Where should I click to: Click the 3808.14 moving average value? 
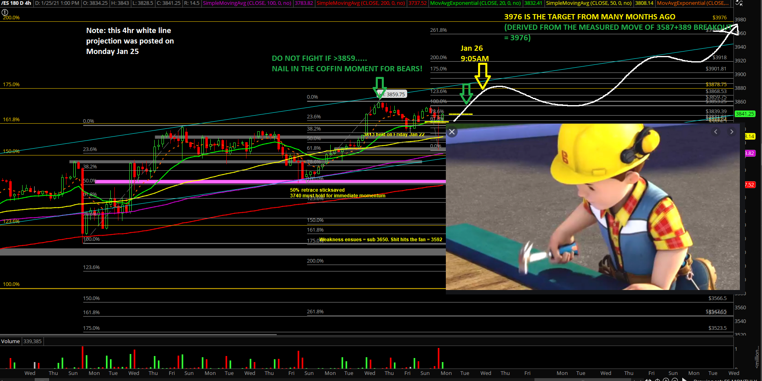click(644, 3)
